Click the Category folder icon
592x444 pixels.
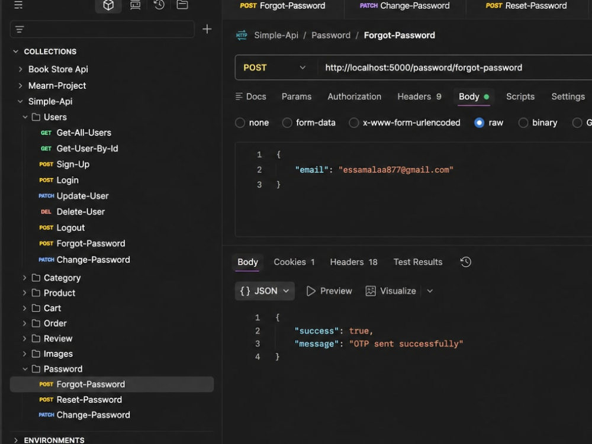pyautogui.click(x=36, y=278)
